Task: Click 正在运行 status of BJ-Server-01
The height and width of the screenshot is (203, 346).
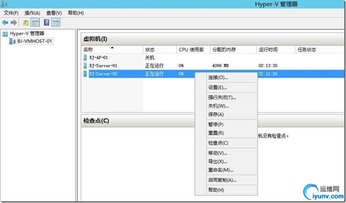Action: point(154,66)
